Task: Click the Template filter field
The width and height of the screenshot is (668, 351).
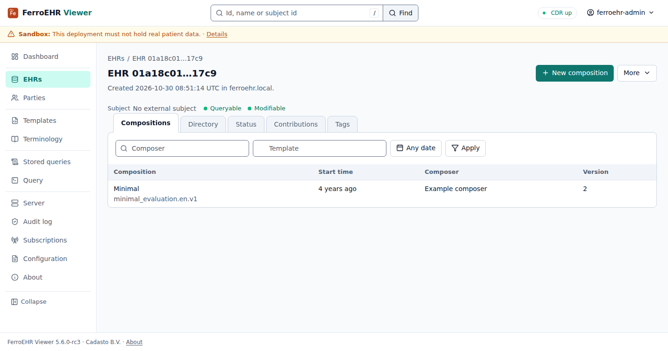Action: click(320, 148)
